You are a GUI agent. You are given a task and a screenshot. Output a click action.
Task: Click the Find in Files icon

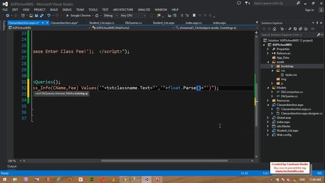click(x=159, y=16)
